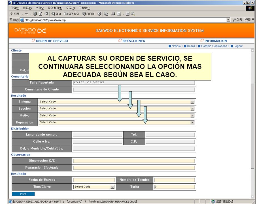272x204 pixels.
Task: Open the discuss notepad toolbar icon
Action: (127, 14)
